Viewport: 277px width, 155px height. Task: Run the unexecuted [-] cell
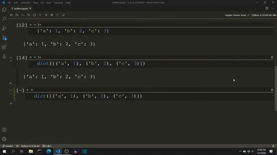click(x=28, y=90)
